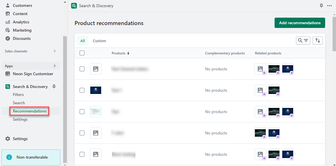The height and width of the screenshot is (166, 336).
Task: Click the pin icon in top bar
Action: pos(321,6)
